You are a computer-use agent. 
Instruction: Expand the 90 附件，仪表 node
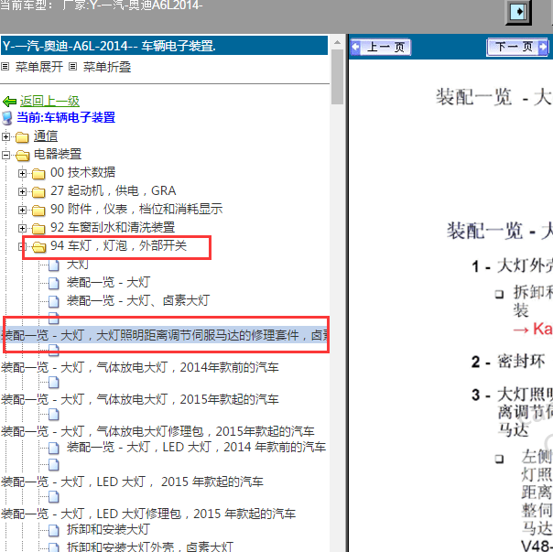click(x=22, y=210)
